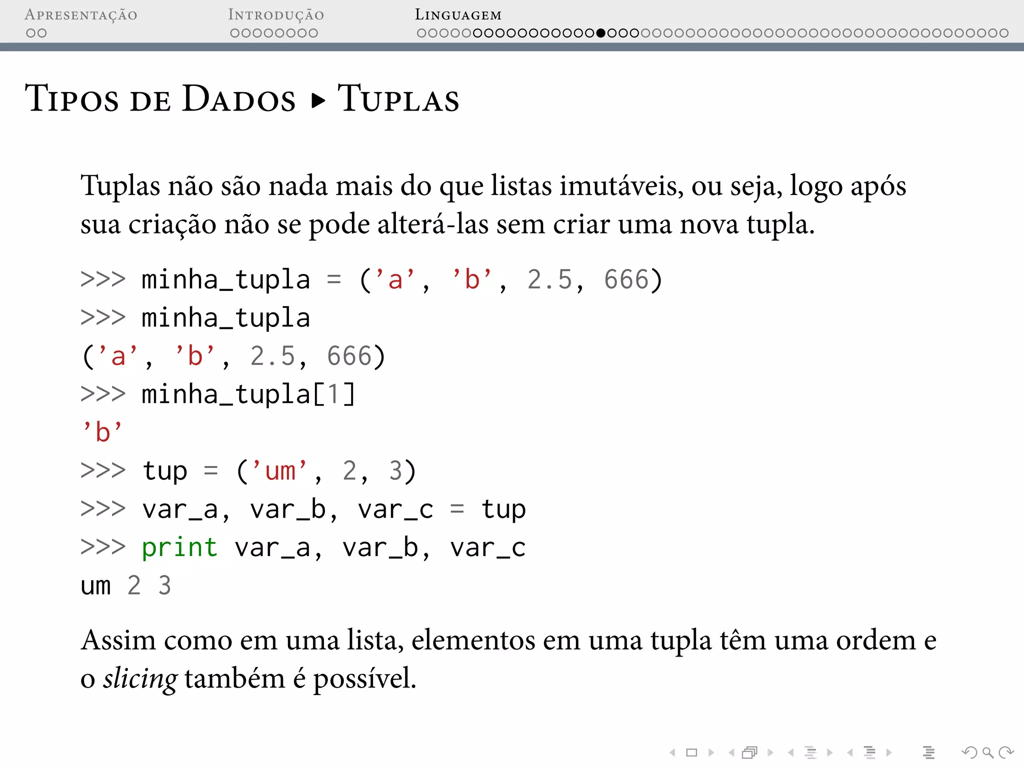Click the italic word 'slicing'

(x=140, y=679)
